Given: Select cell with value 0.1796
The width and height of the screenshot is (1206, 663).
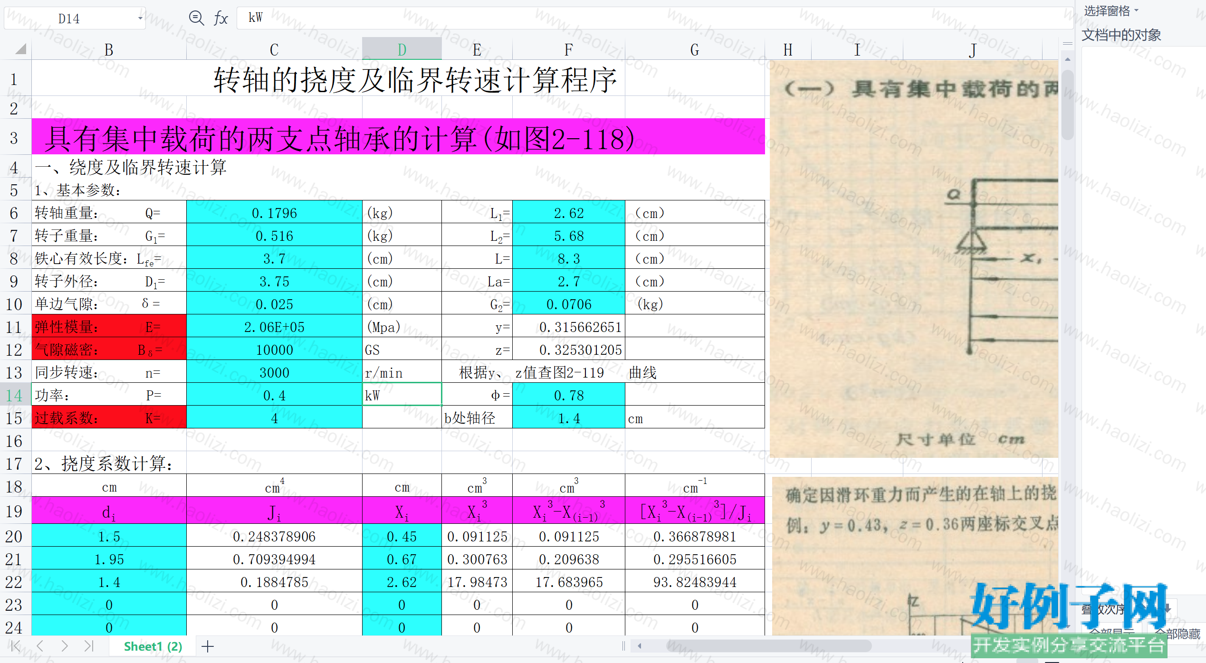Looking at the screenshot, I should click(274, 212).
